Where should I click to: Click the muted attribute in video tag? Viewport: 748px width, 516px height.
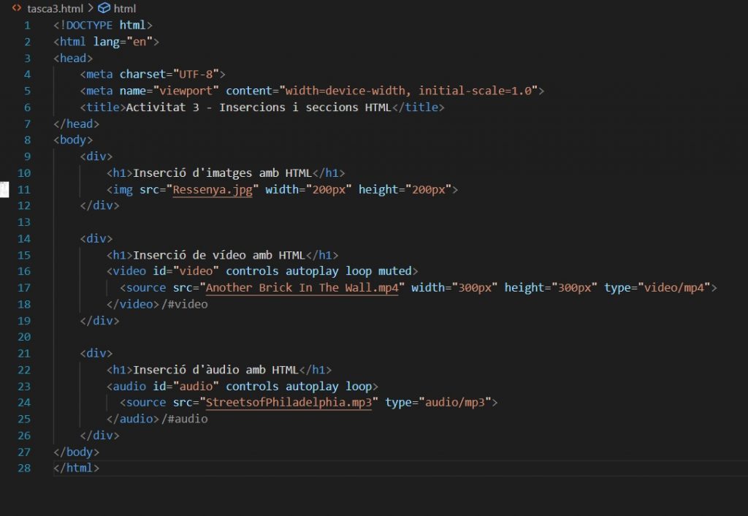395,271
